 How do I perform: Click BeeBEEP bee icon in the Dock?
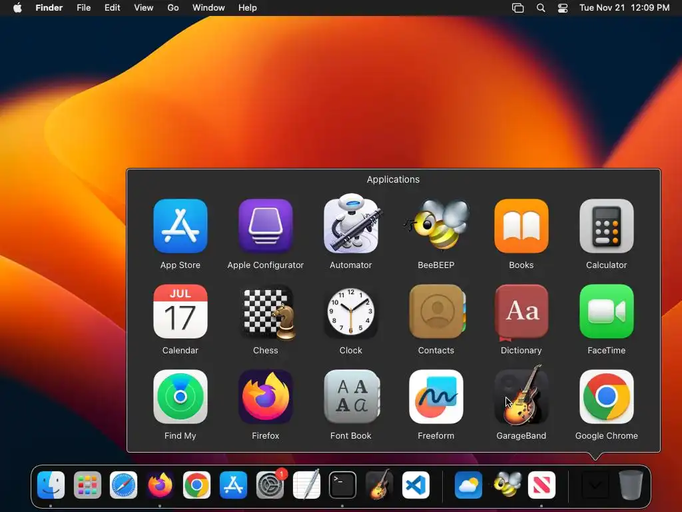[507, 484]
